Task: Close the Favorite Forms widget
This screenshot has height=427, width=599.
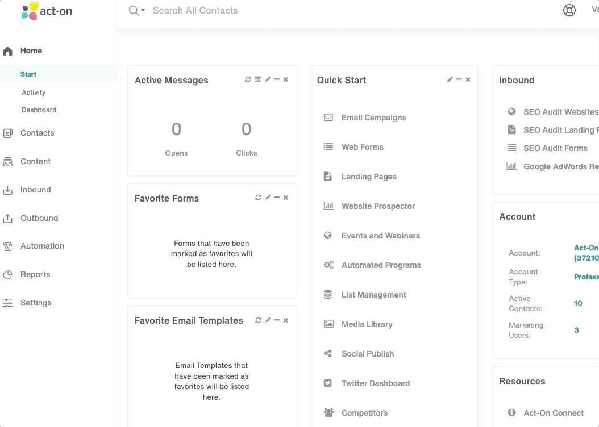Action: 286,197
